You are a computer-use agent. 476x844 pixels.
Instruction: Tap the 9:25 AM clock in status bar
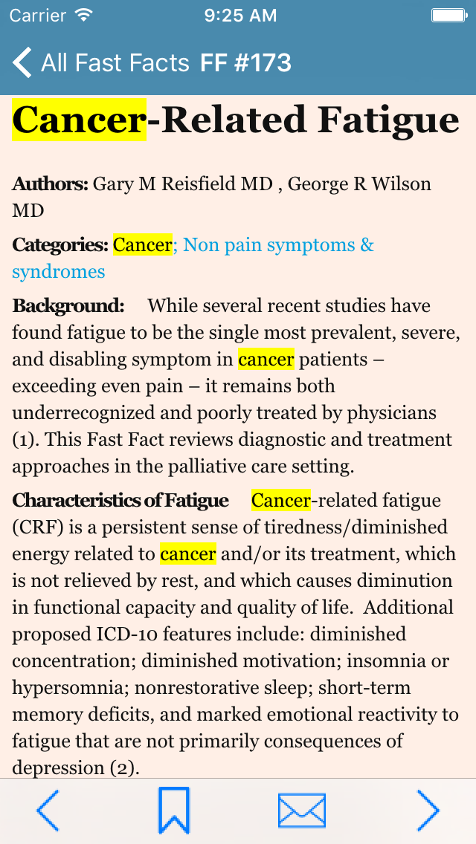click(241, 14)
